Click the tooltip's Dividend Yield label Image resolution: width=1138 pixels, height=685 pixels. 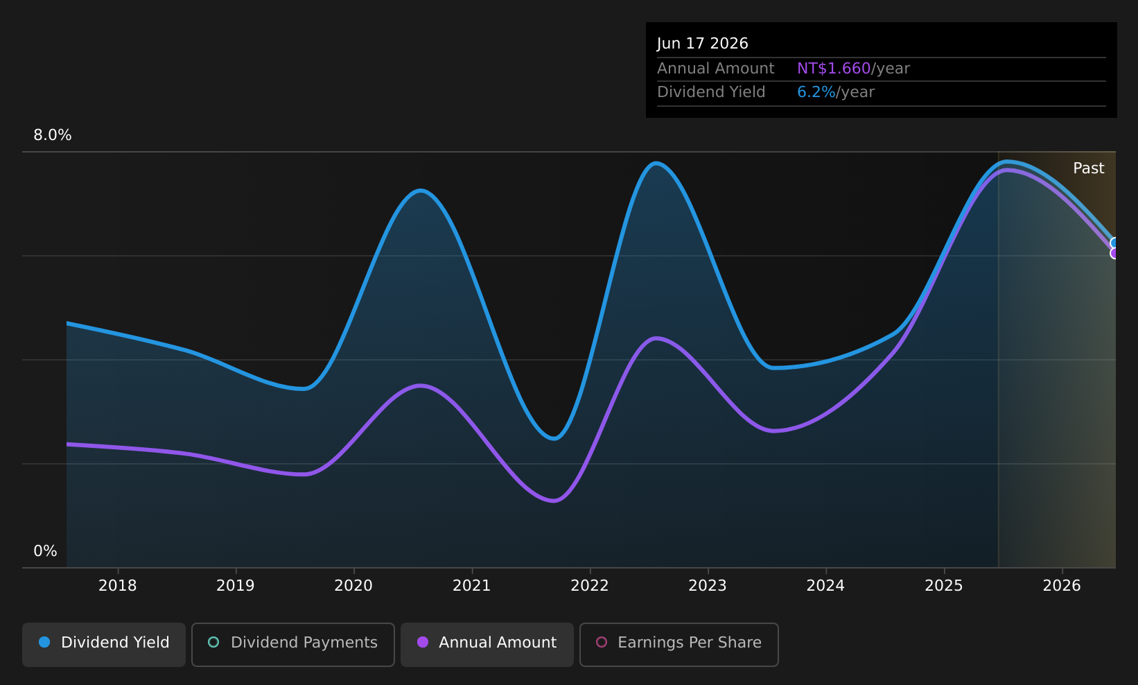pyautogui.click(x=711, y=92)
